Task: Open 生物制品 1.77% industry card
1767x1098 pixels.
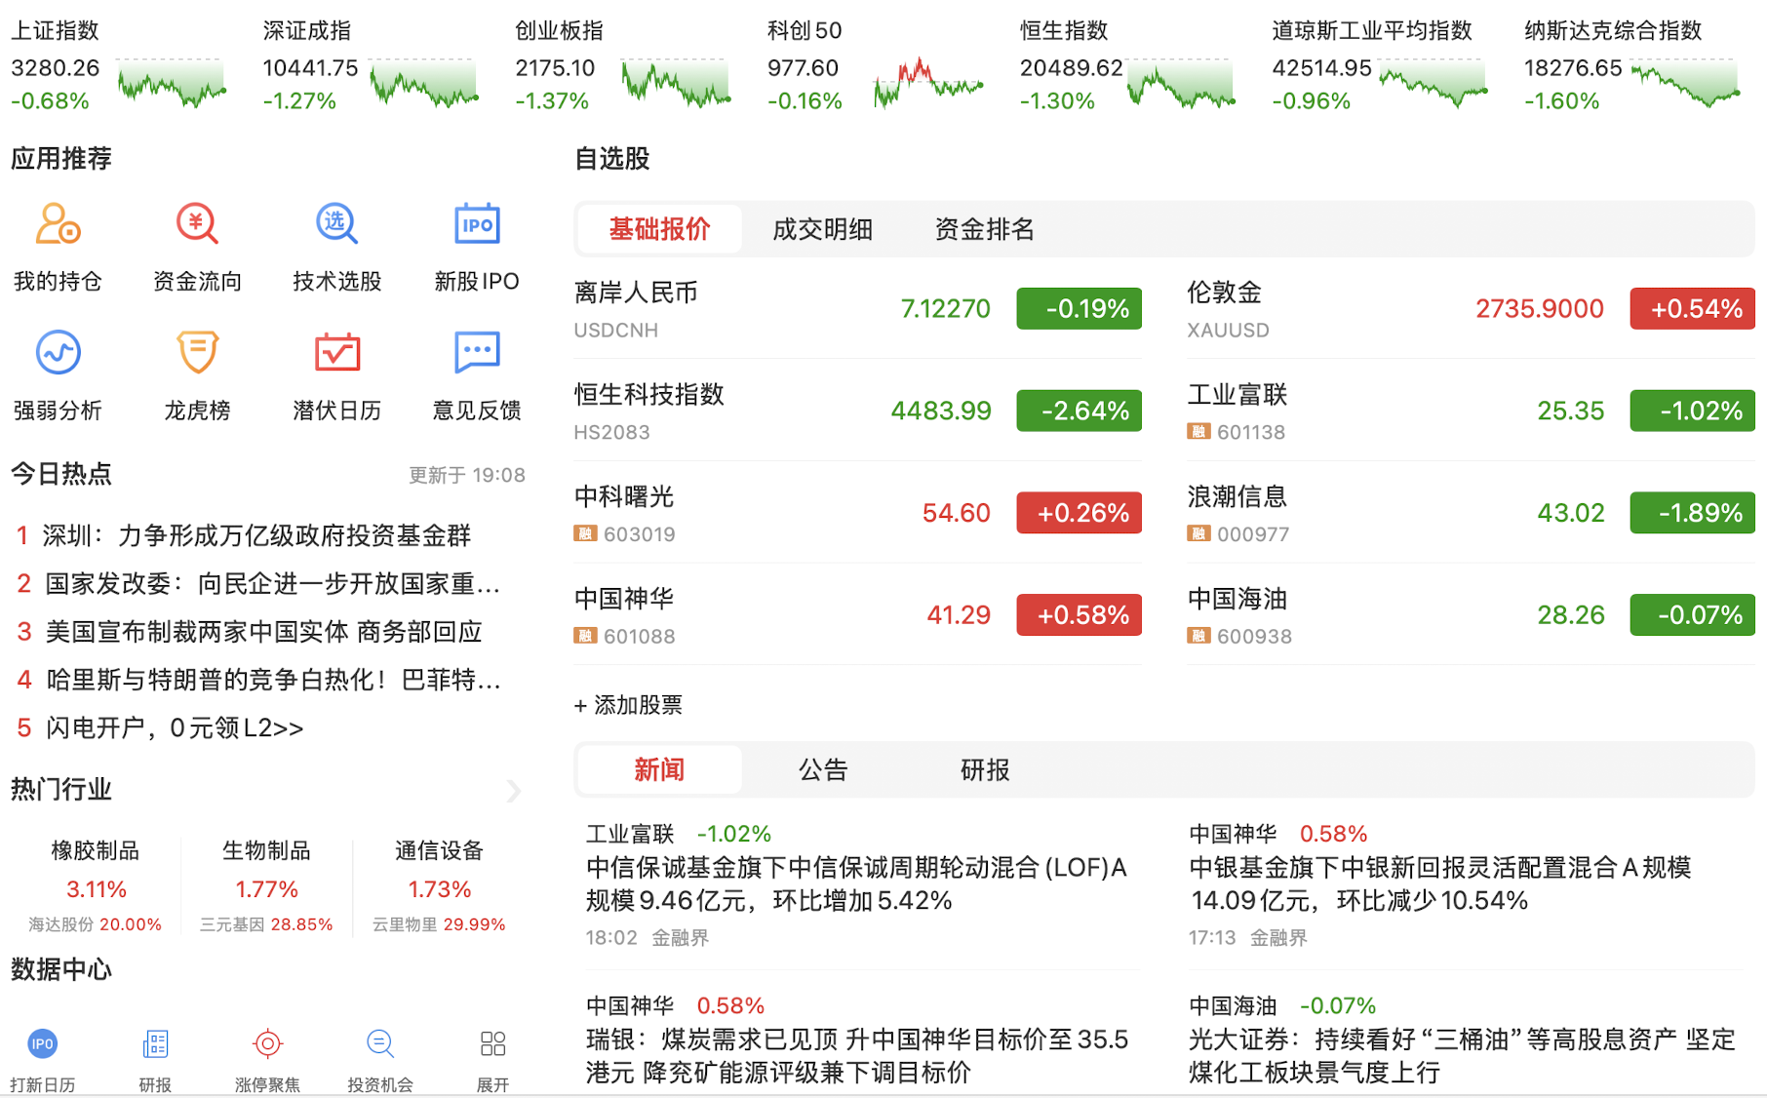Action: [x=266, y=885]
